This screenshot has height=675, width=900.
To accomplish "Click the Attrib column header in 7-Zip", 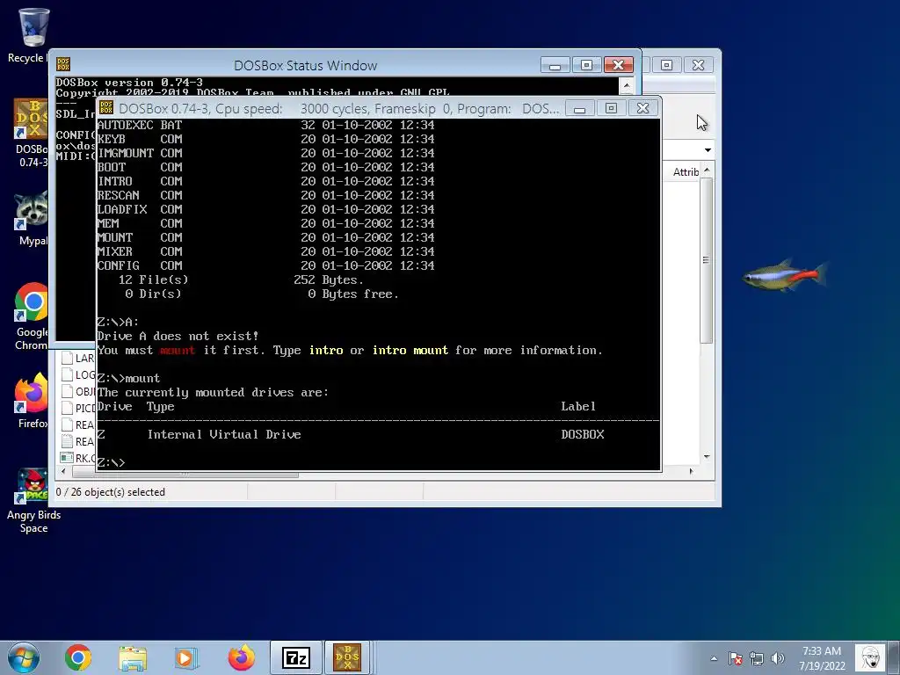I will (686, 172).
